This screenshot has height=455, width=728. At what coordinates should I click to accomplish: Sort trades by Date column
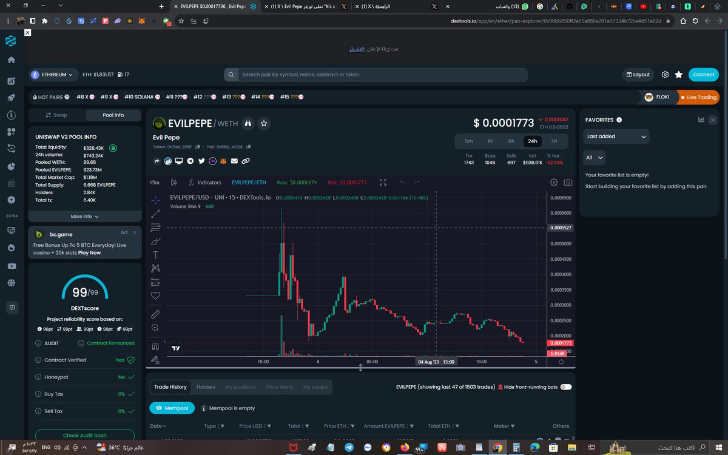tap(158, 426)
